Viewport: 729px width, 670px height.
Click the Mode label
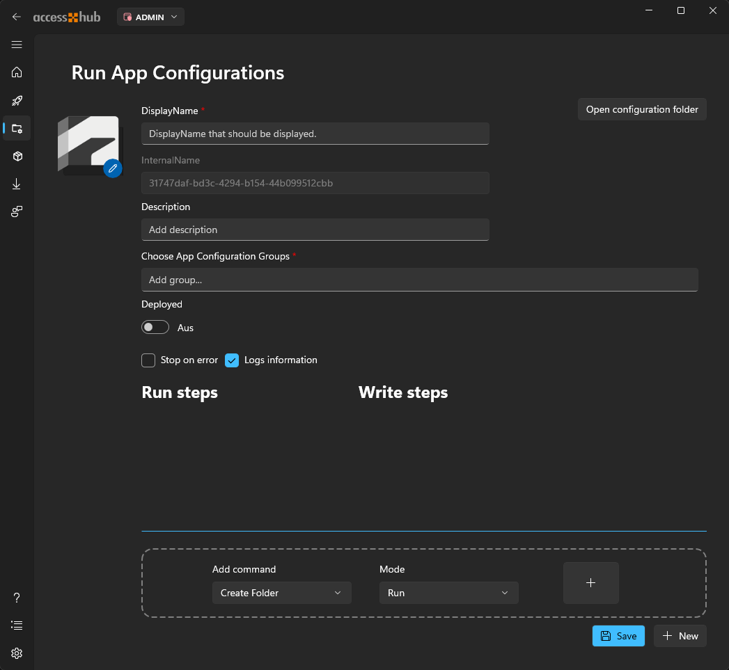pyautogui.click(x=392, y=569)
